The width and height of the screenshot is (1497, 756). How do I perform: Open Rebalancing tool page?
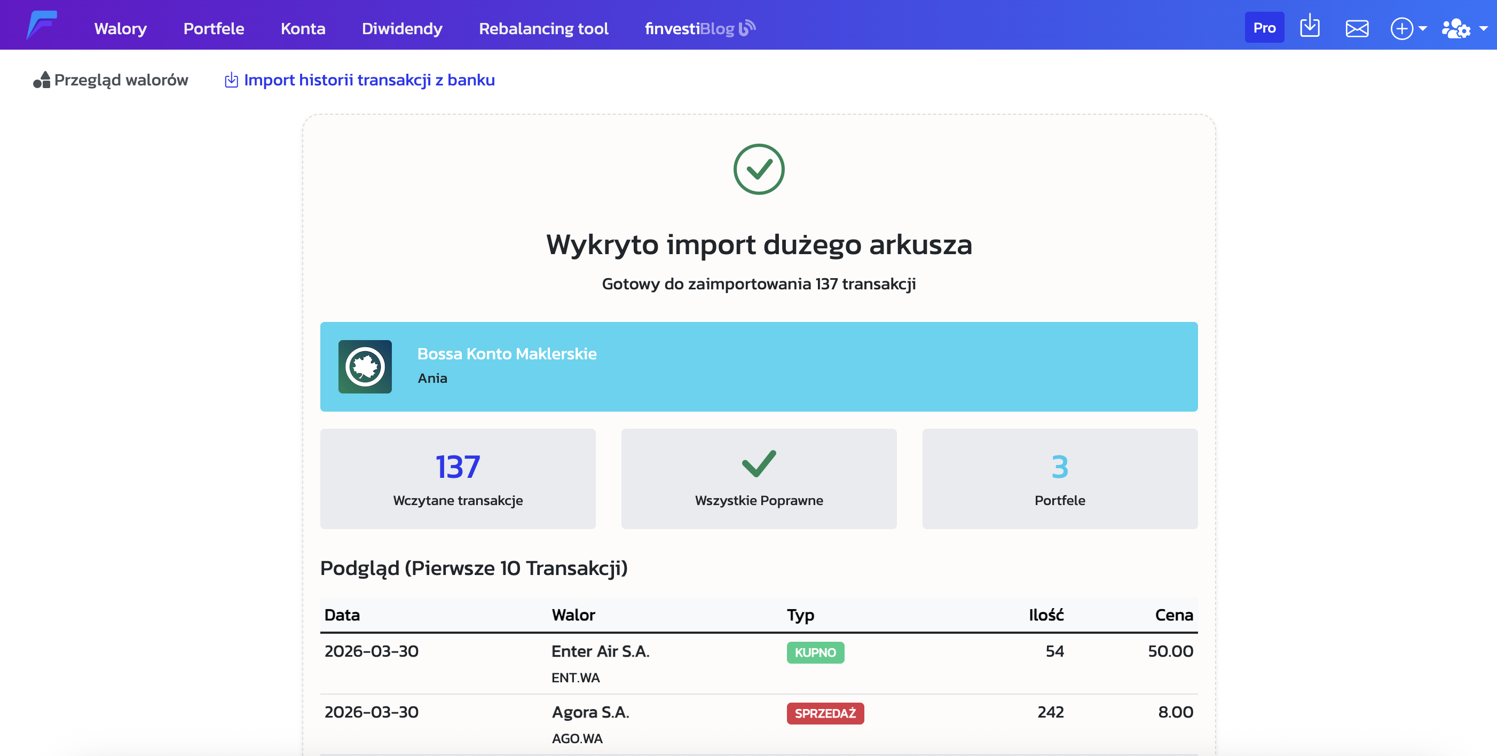point(543,28)
